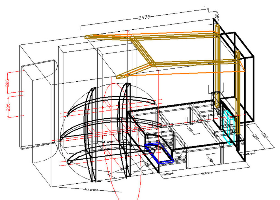Click the 570 dimension text on countertop
This screenshot has width=280, height=200.
(x=190, y=130)
